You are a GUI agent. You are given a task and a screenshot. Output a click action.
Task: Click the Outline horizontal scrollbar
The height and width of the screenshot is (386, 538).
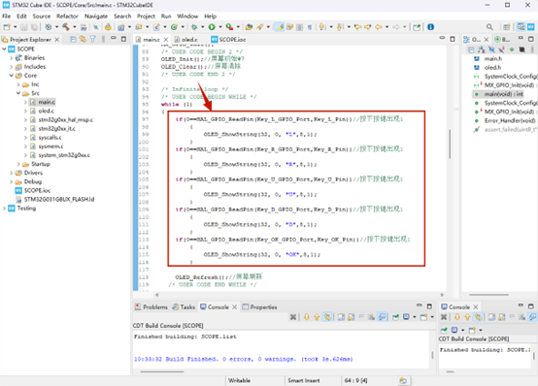point(488,295)
